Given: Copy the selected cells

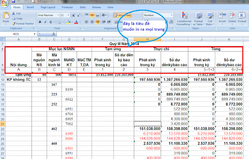Looking at the screenshot, I should click(x=17, y=19).
